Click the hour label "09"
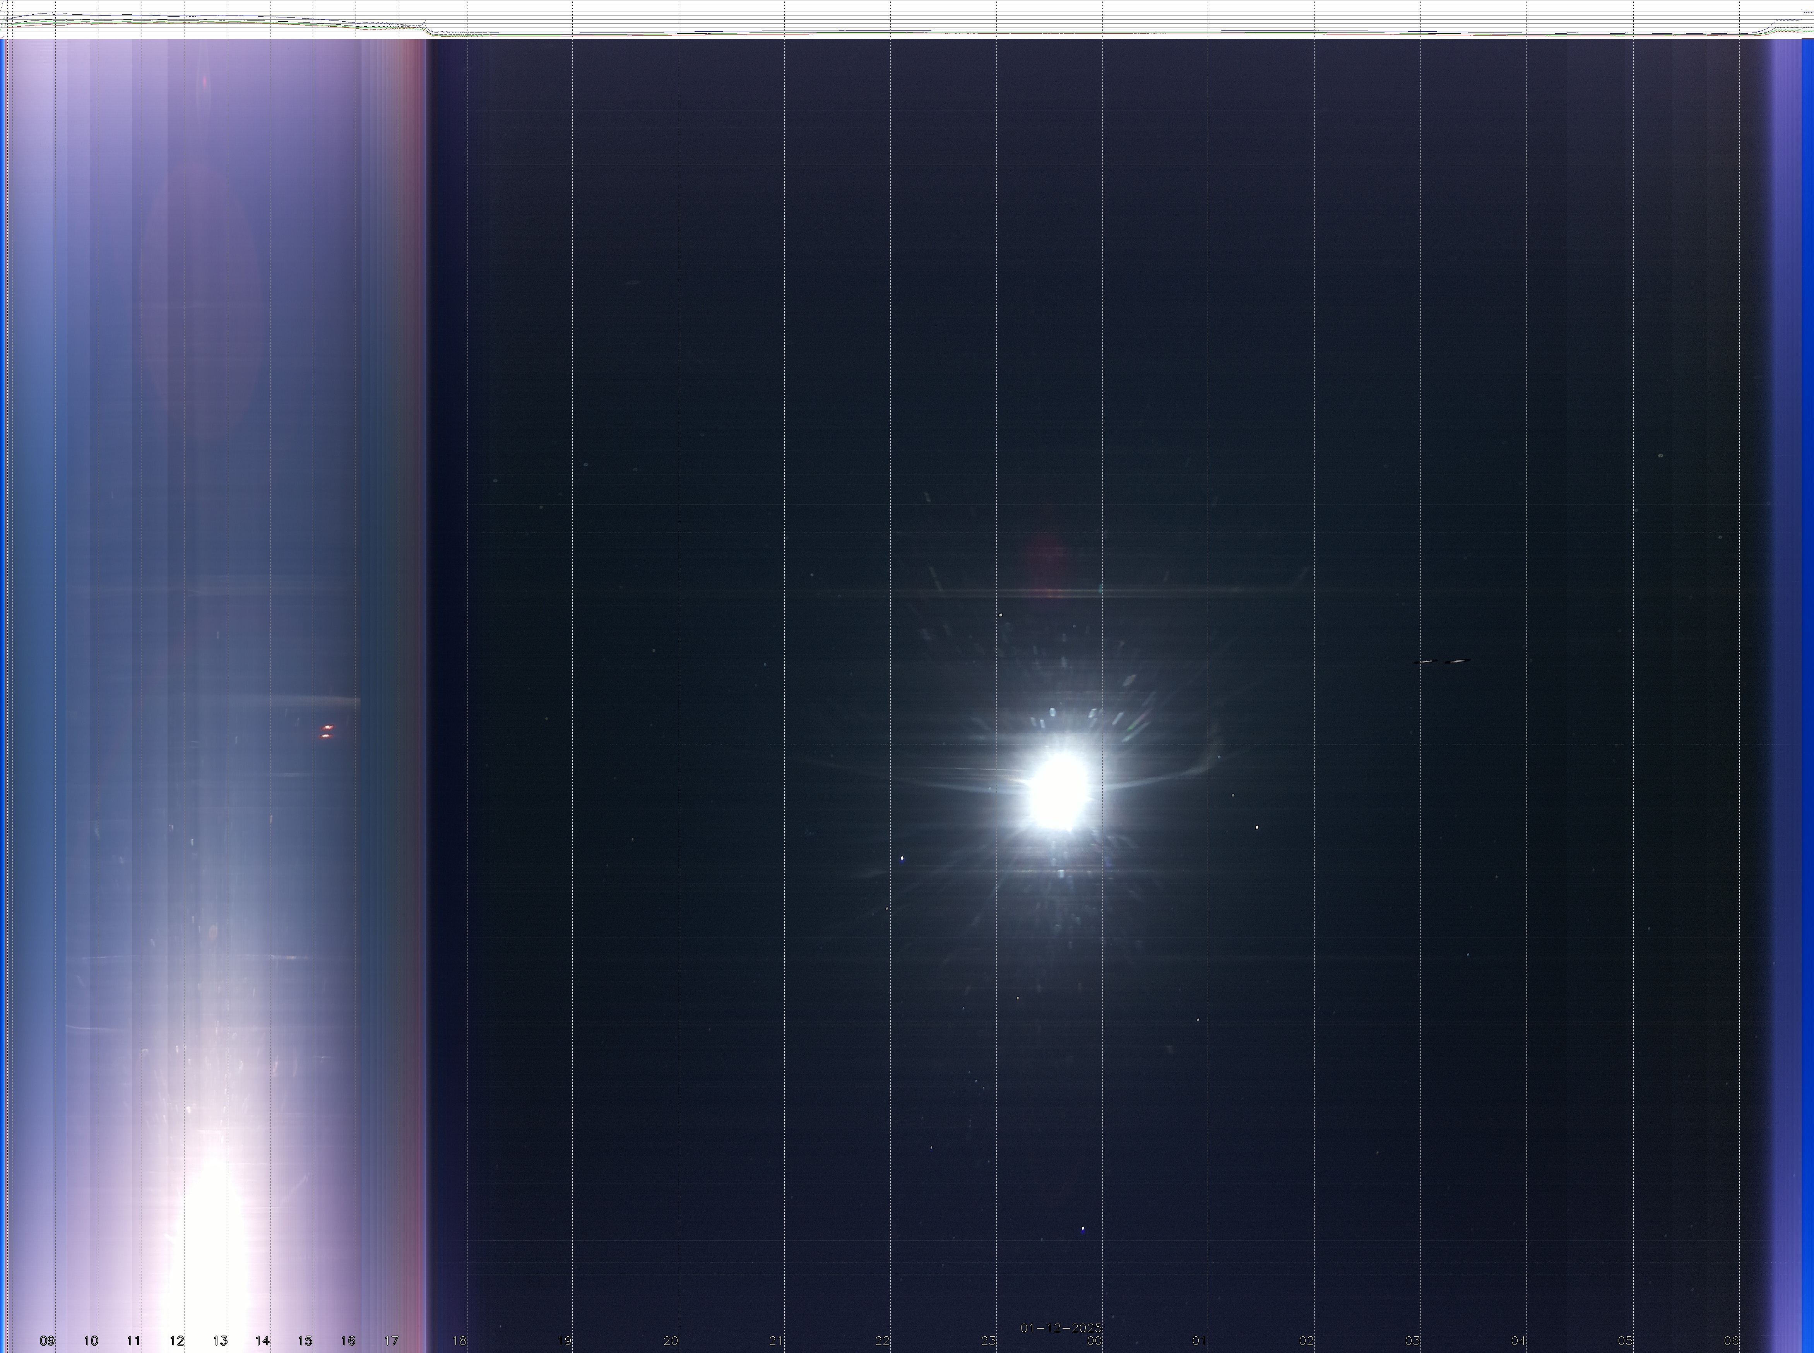The image size is (1814, 1353). coord(48,1341)
